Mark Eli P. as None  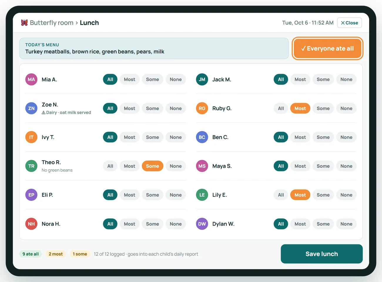point(176,195)
